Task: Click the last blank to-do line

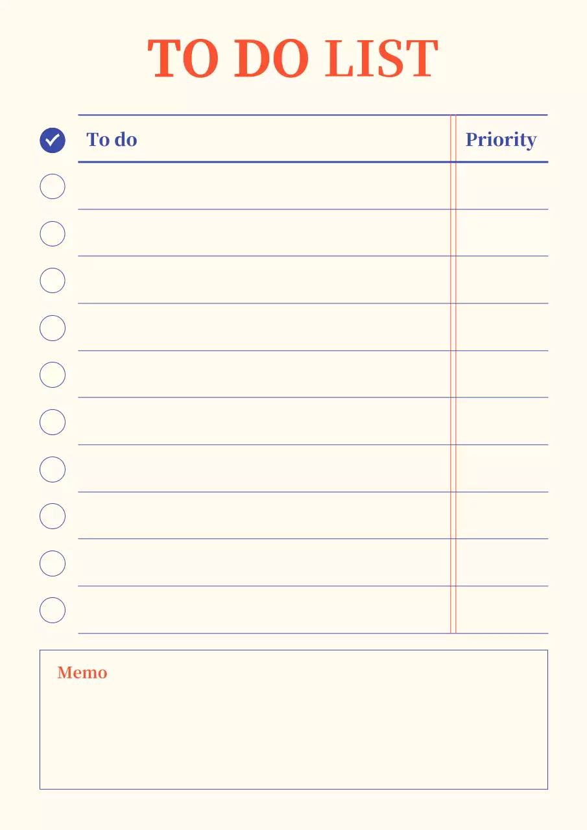Action: tap(264, 610)
